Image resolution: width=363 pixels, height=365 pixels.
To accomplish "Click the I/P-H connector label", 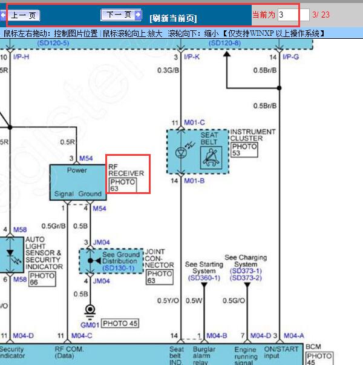I will (21, 57).
